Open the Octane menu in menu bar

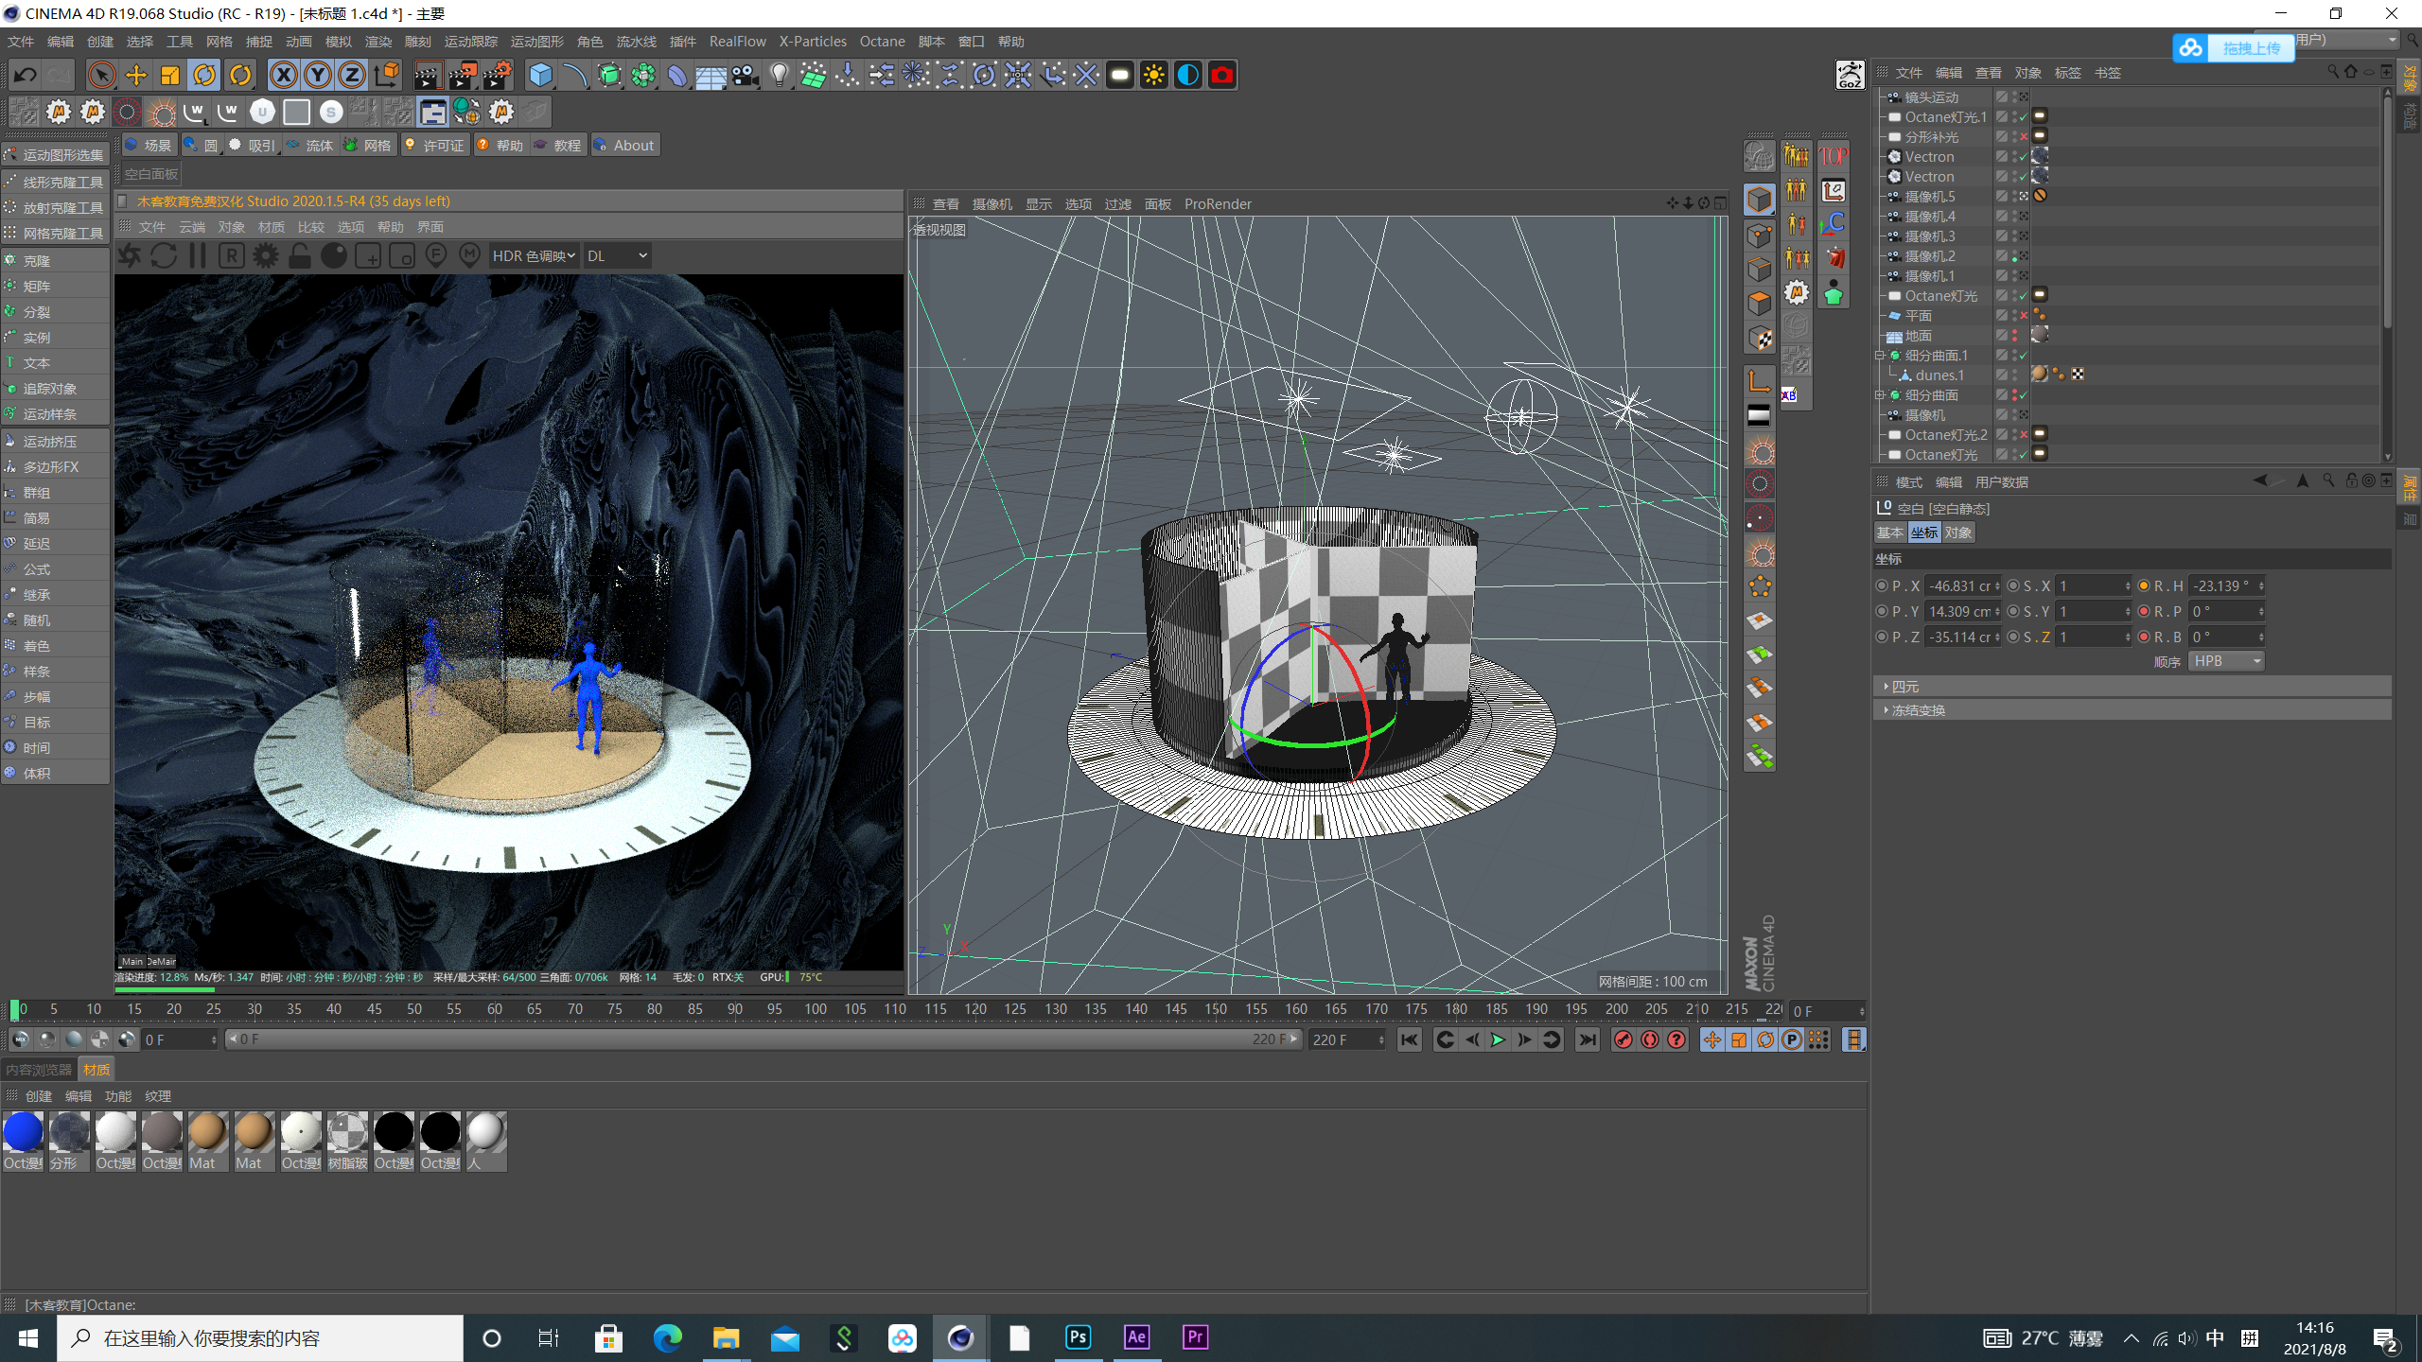882,42
